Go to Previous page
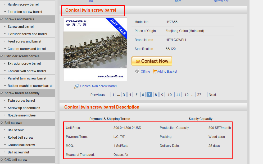This screenshot has height=164, width=263. coord(98,95)
